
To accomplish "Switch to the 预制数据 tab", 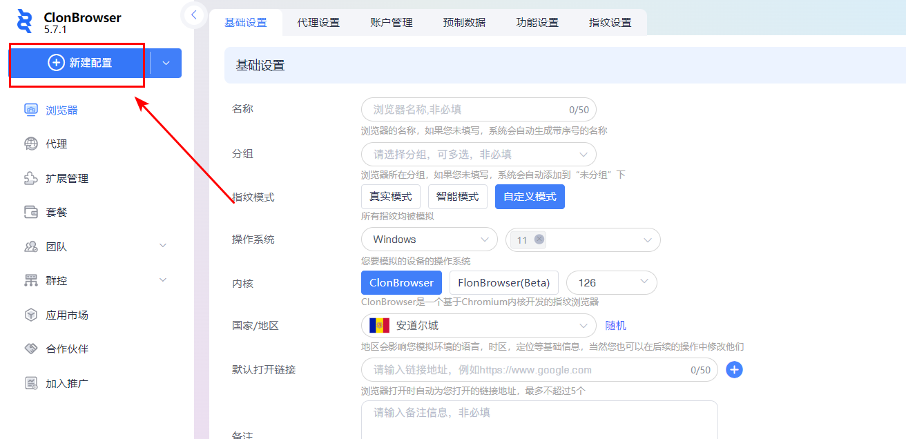I will [x=465, y=22].
